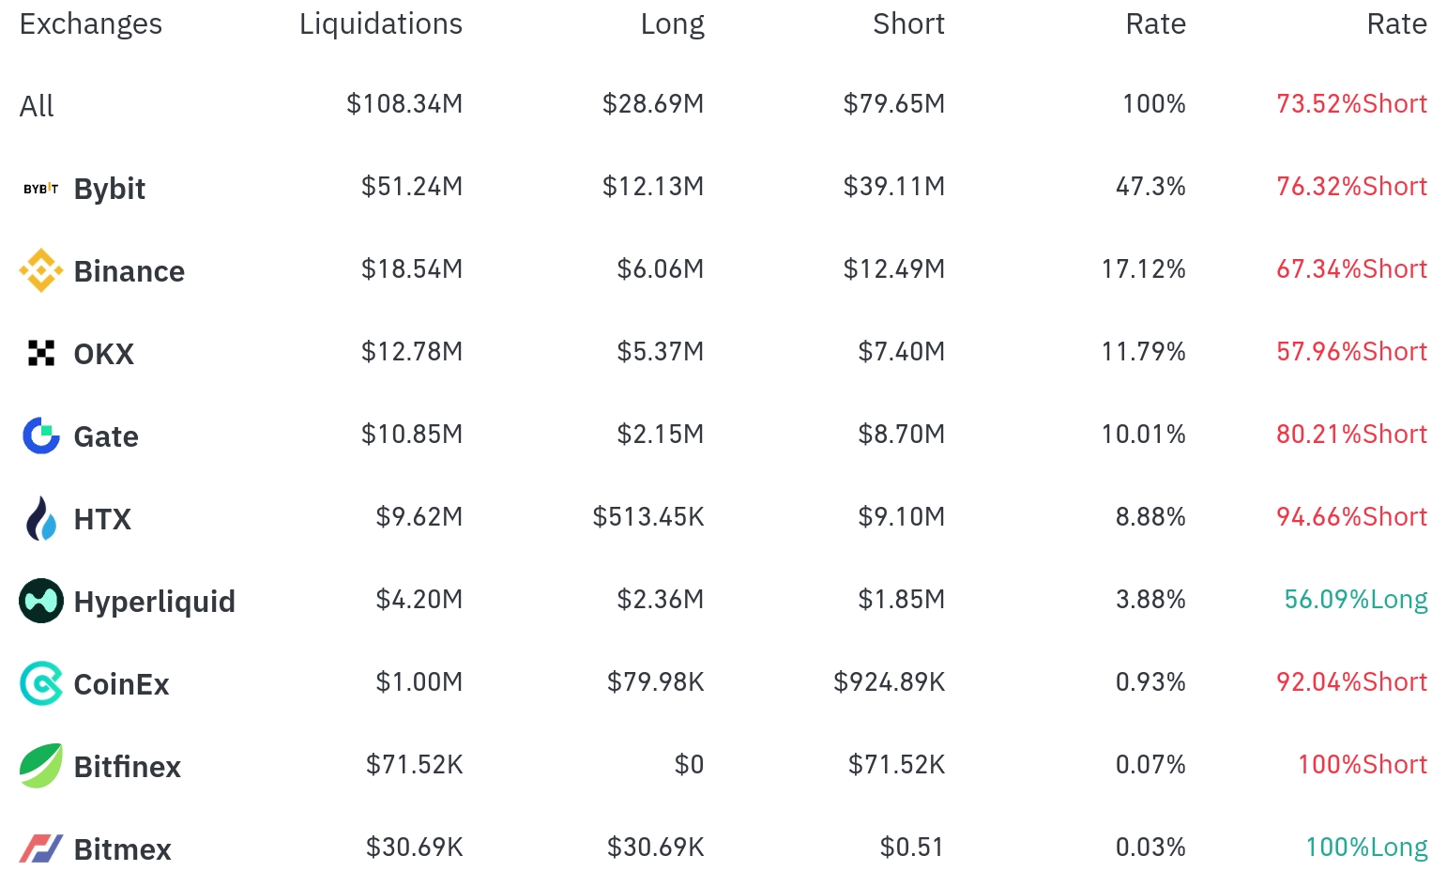
Task: Click the 56.09%Long rate for Hyperliquid
Action: pyautogui.click(x=1355, y=600)
